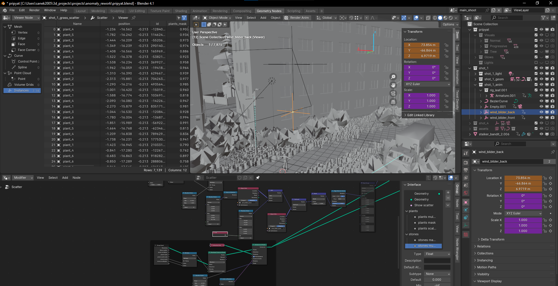Open the XYZ Euler rotation mode dropdown

(427, 84)
